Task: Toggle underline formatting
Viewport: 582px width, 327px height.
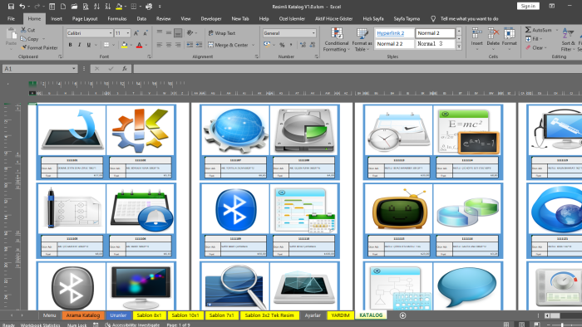Action: point(89,45)
